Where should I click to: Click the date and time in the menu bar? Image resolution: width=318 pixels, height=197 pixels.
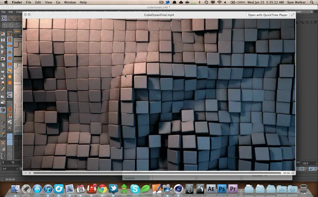point(266,2)
